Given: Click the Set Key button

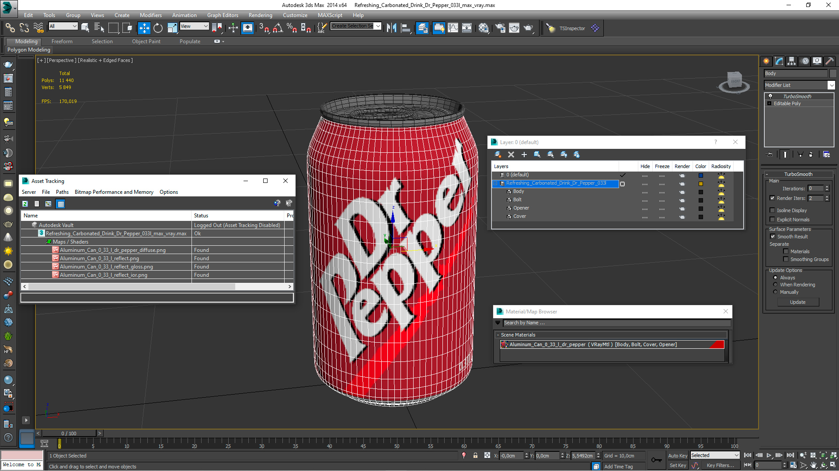Looking at the screenshot, I should coord(677,465).
